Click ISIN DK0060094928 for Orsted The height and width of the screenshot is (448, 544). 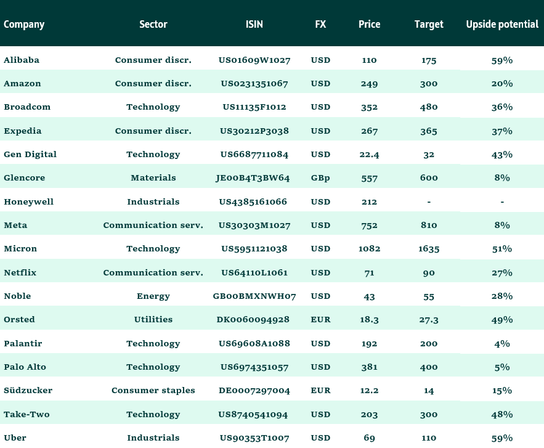point(253,319)
